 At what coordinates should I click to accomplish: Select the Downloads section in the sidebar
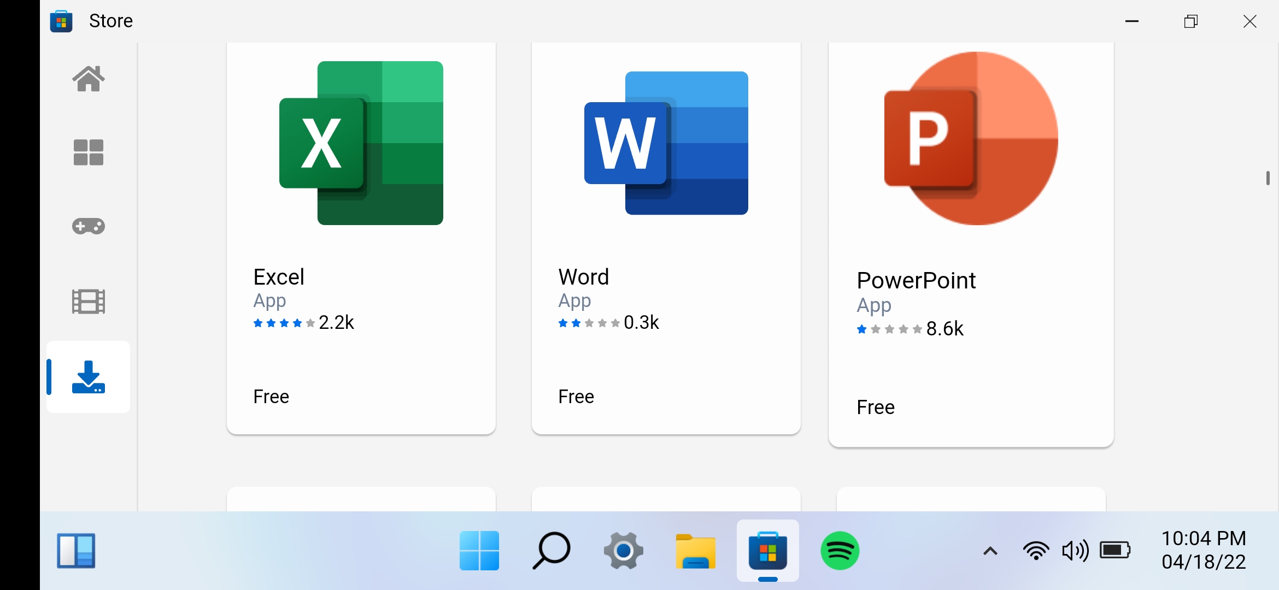[88, 377]
